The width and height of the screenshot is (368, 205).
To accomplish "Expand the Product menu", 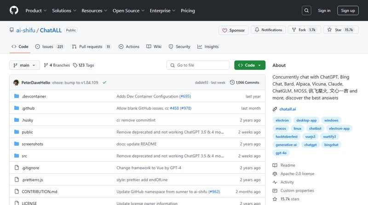I will pyautogui.click(x=36, y=11).
